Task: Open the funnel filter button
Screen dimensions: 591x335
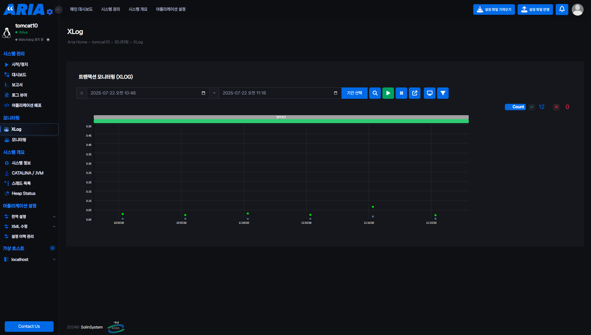Action: pyautogui.click(x=443, y=93)
